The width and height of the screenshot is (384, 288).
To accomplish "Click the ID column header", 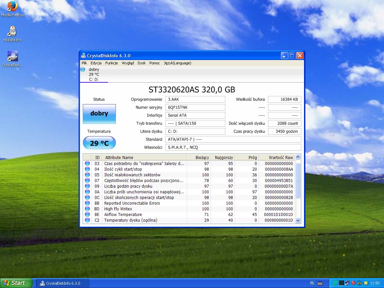I will [x=97, y=157].
